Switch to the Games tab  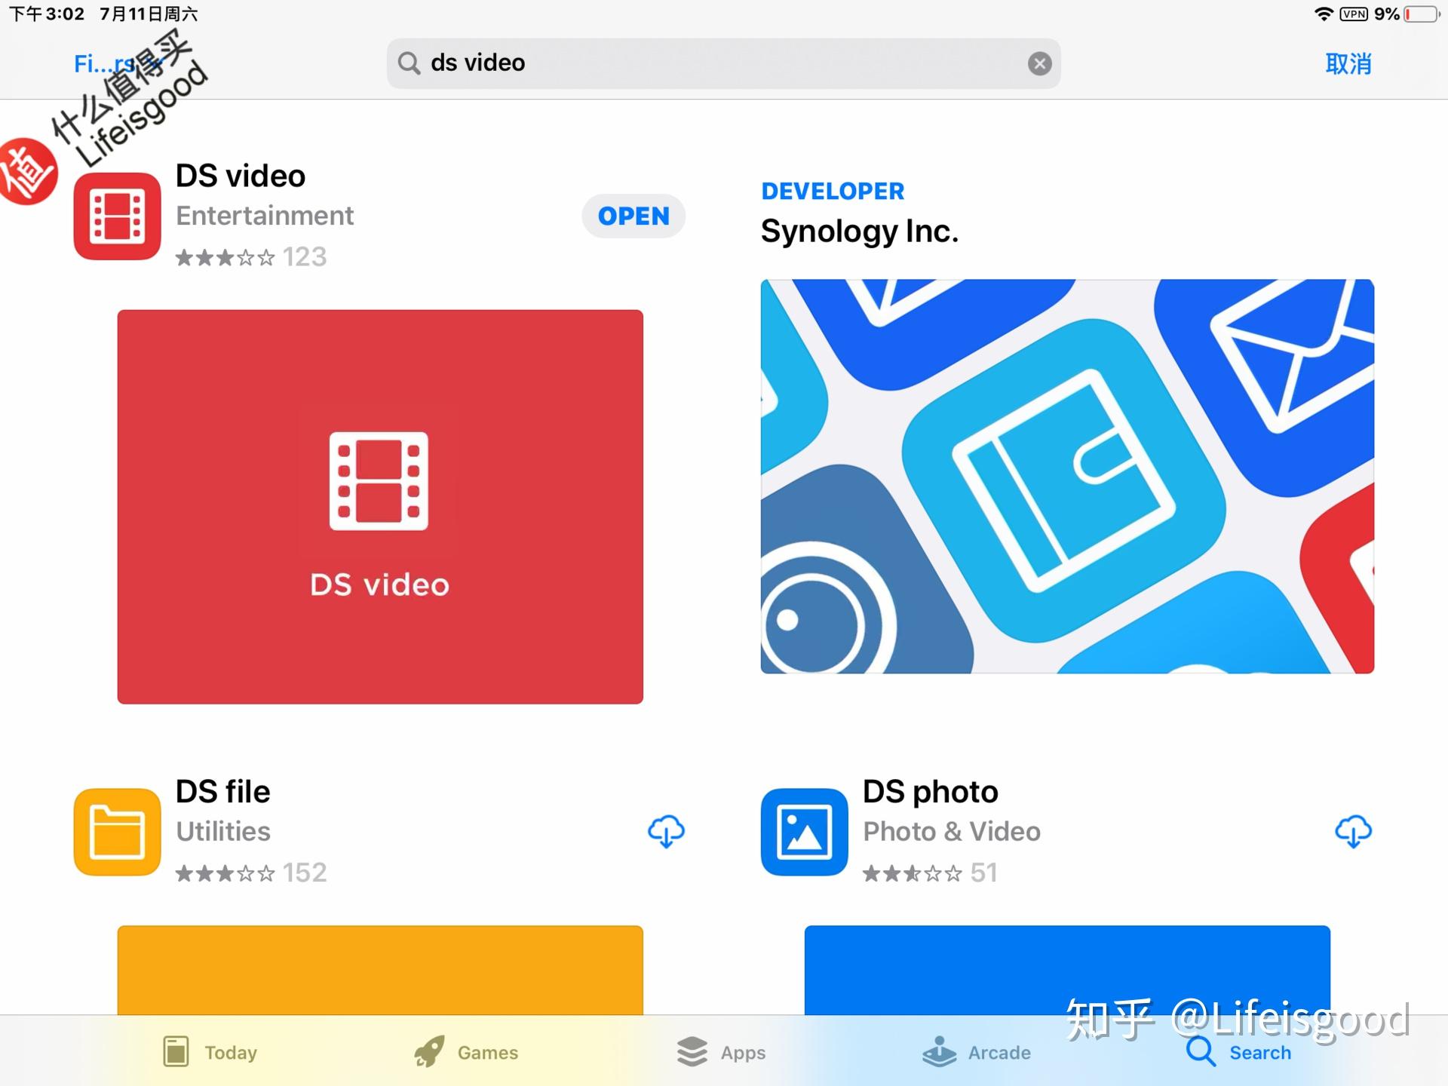(466, 1051)
